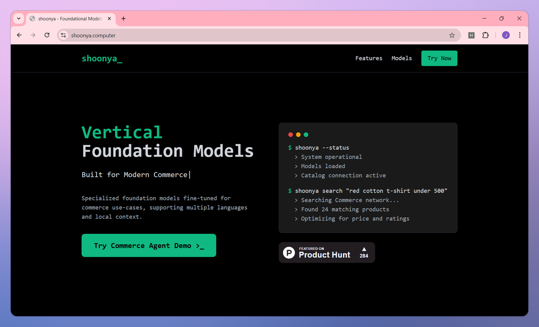Click the green terminal dot
This screenshot has width=539, height=327.
click(306, 134)
